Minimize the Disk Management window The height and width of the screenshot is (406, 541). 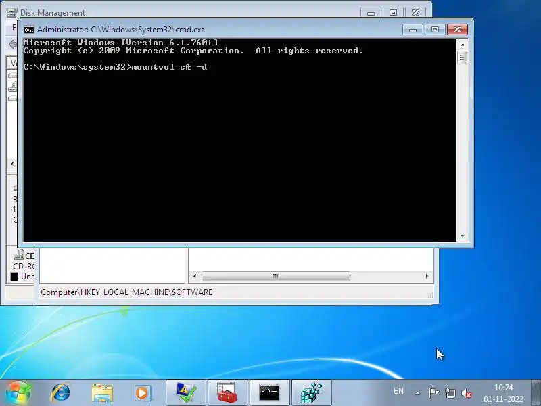pos(371,13)
